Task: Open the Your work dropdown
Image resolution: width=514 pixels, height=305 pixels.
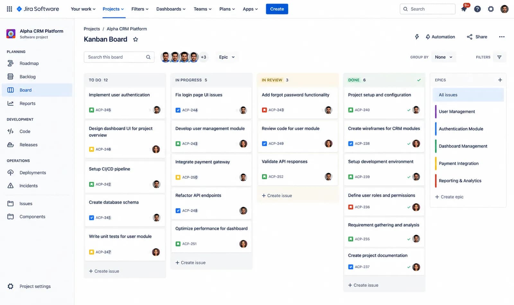Action: (x=83, y=9)
